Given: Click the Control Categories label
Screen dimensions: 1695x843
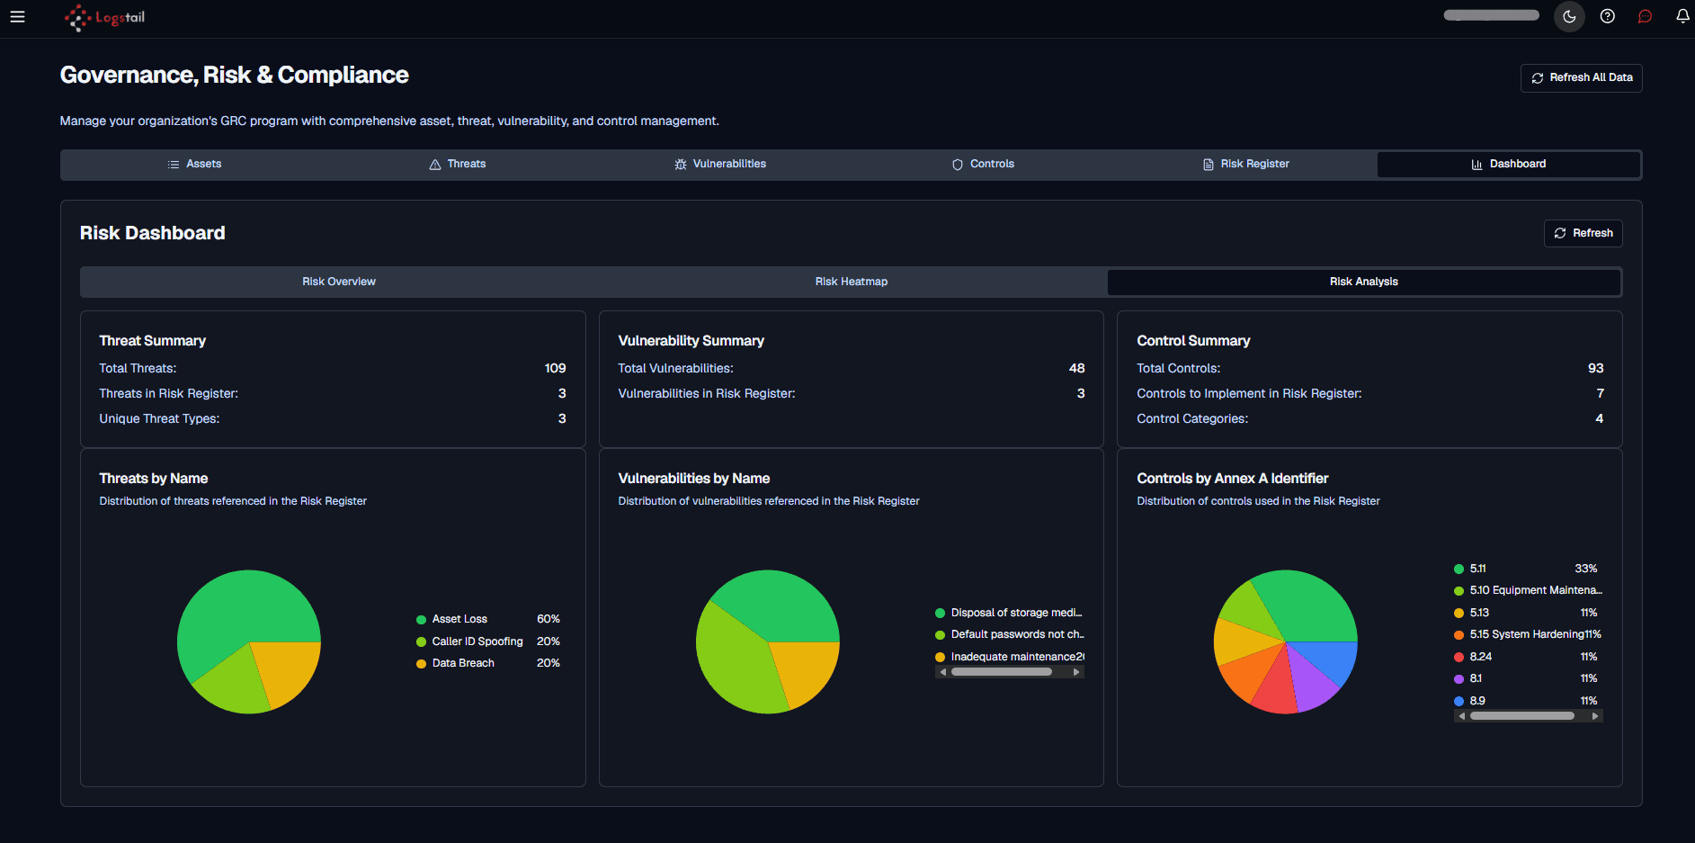Looking at the screenshot, I should point(1192,418).
